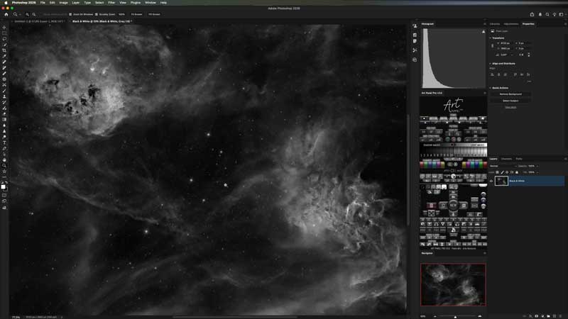Click the Navigator preview thumbnail
The image size is (568, 319).
pyautogui.click(x=452, y=285)
